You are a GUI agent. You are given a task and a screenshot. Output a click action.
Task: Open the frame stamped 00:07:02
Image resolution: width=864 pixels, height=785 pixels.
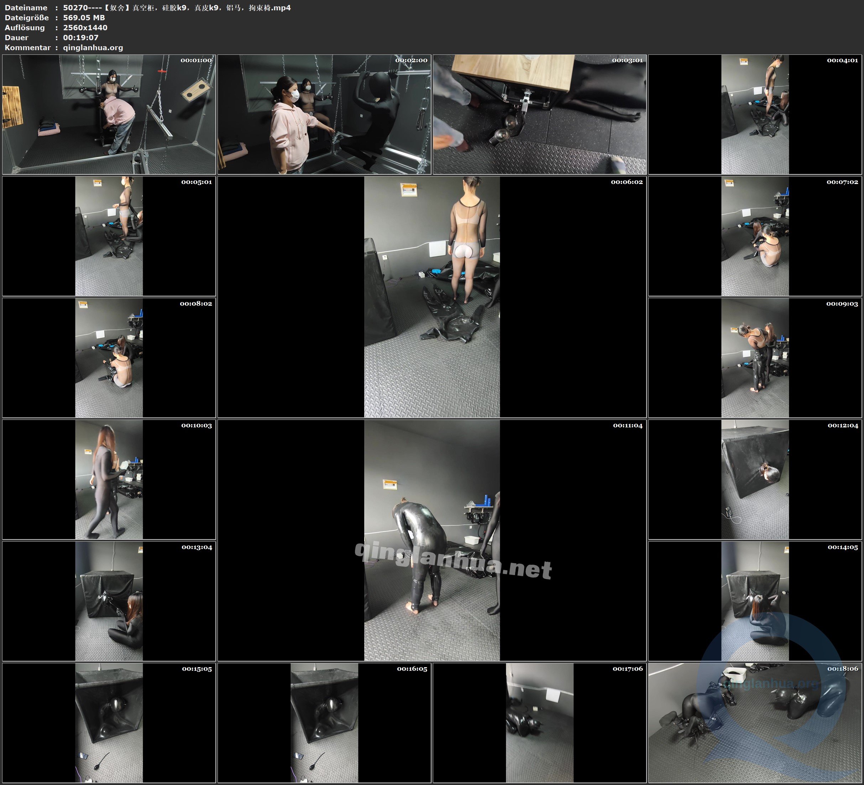(755, 236)
